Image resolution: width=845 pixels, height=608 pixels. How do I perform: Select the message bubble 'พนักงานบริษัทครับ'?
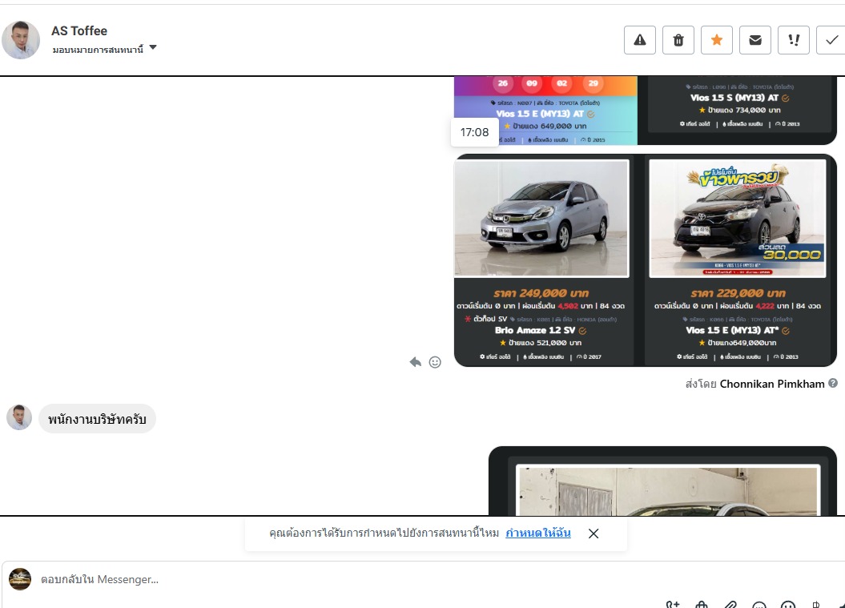97,419
